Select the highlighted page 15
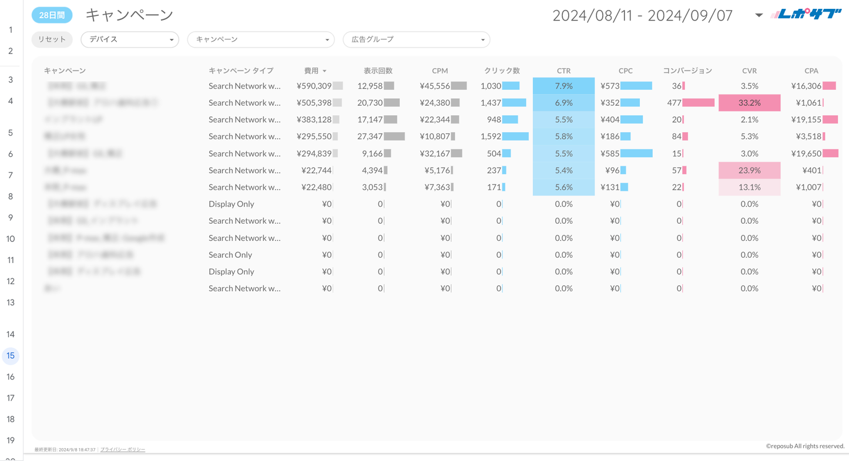849x461 pixels. pyautogui.click(x=11, y=356)
